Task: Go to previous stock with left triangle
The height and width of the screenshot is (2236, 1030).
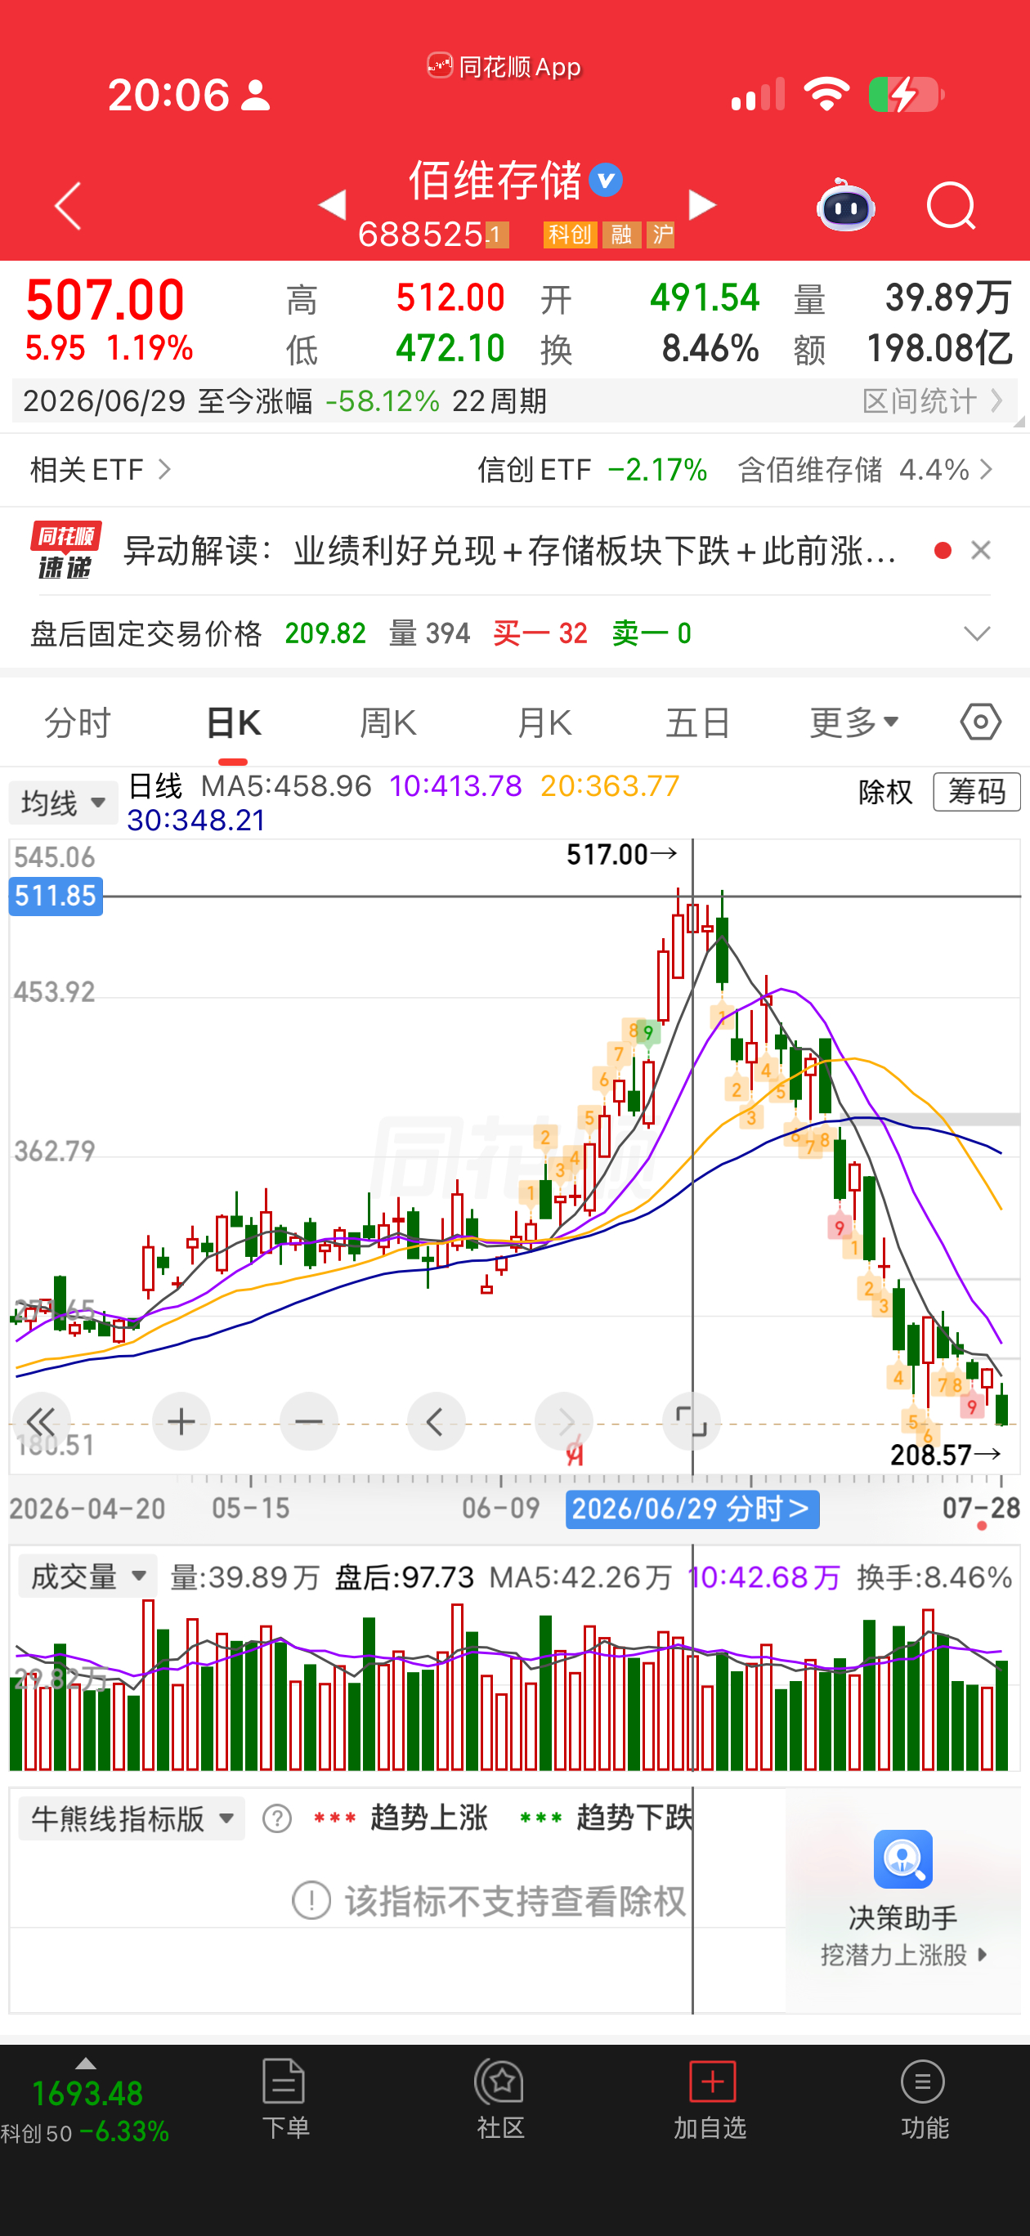Action: click(333, 205)
